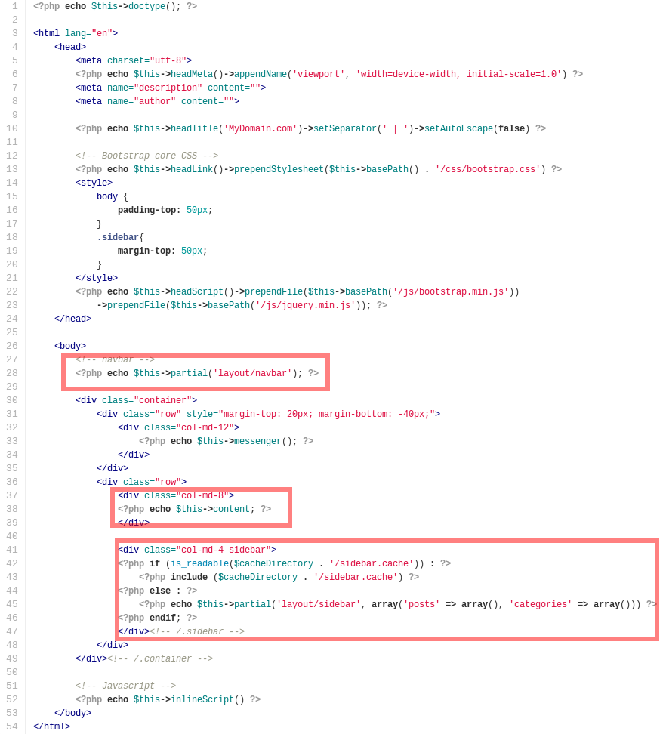Screen dimensions: 666x734
Task: Click the '/js/jquery.min.js' path string
Action: coord(305,306)
